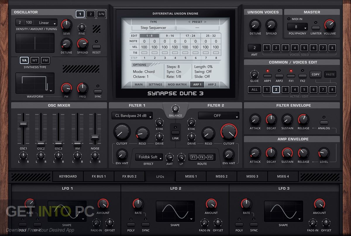Click the Unison Voices SPREAD knob

271,25
